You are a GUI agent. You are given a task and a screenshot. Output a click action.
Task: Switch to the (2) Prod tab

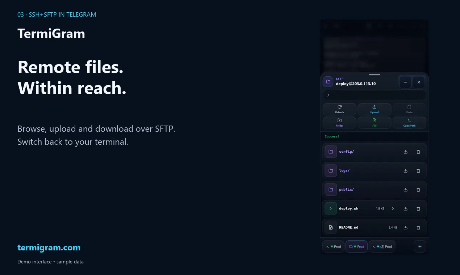pyautogui.click(x=382, y=246)
